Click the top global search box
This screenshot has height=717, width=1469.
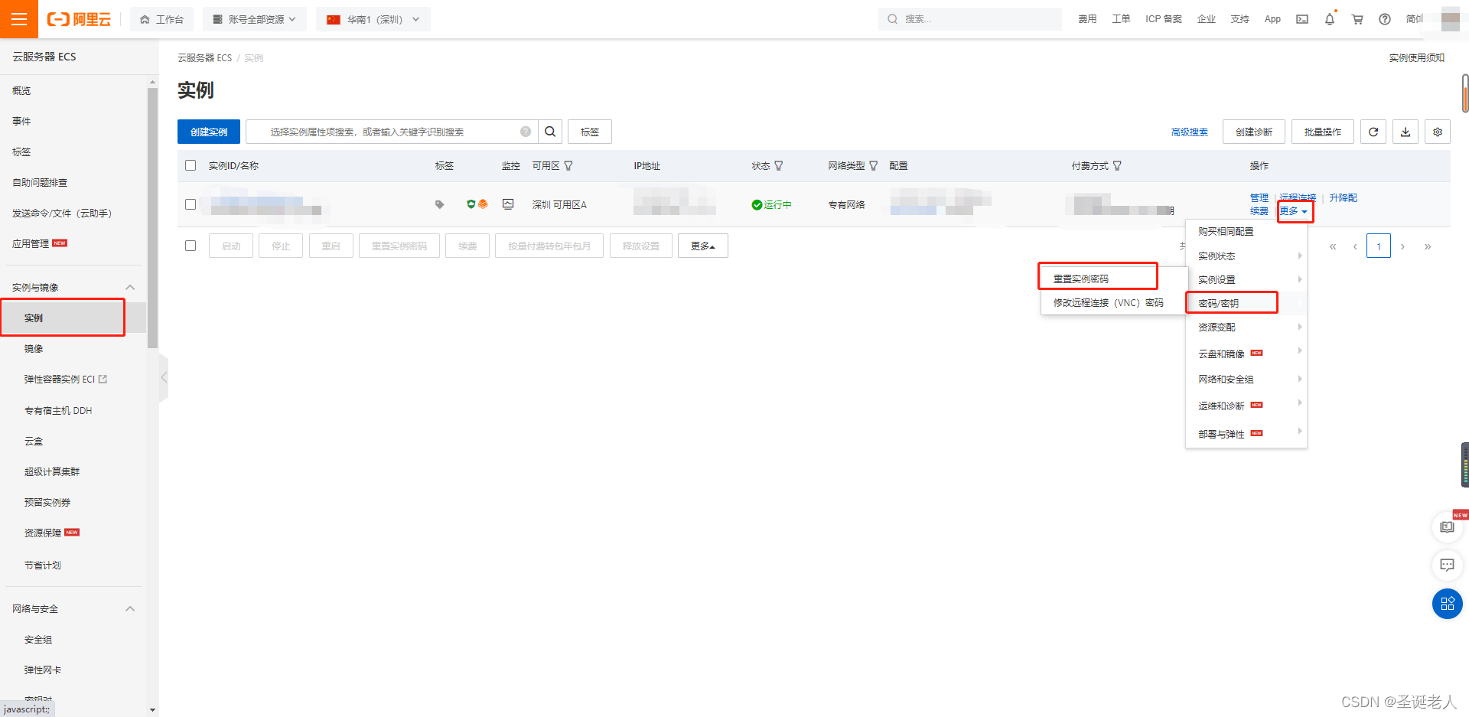point(970,19)
